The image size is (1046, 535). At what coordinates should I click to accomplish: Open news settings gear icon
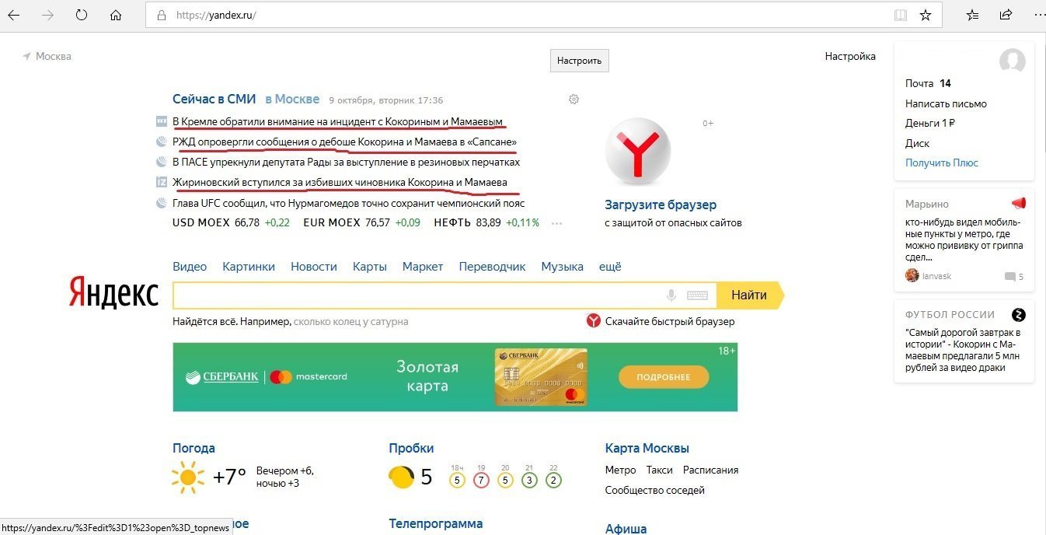pyautogui.click(x=574, y=99)
